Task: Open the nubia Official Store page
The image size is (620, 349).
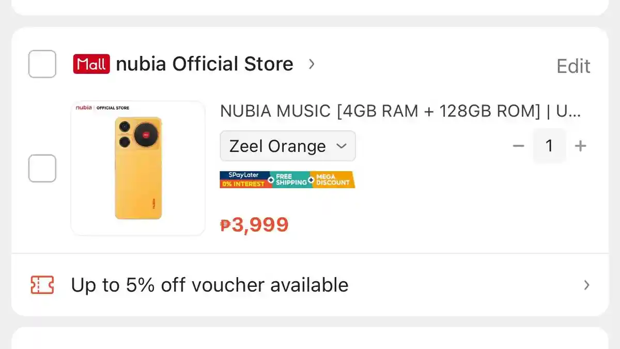Action: (205, 64)
